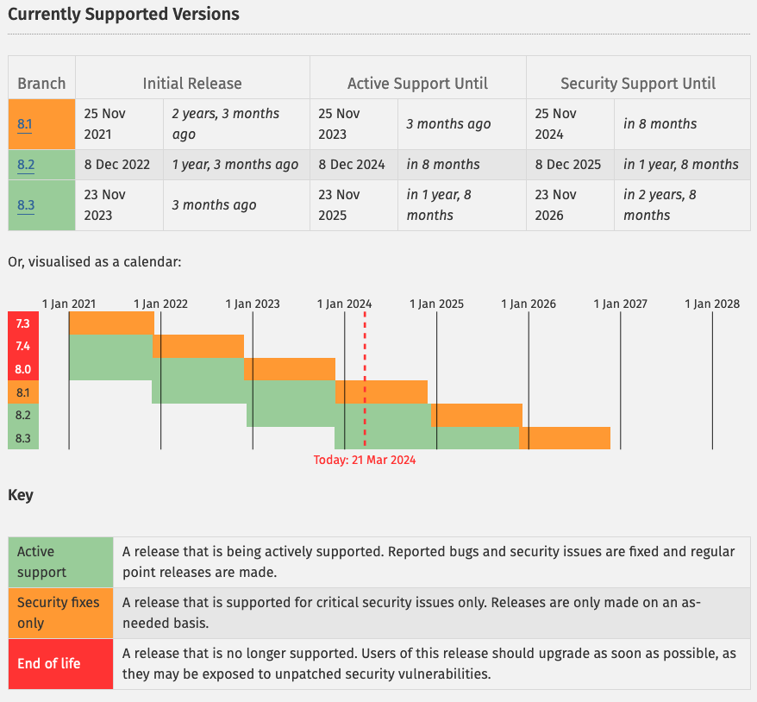The image size is (757, 702).
Task: Click the red 7.4 calendar row label
Action: [22, 346]
